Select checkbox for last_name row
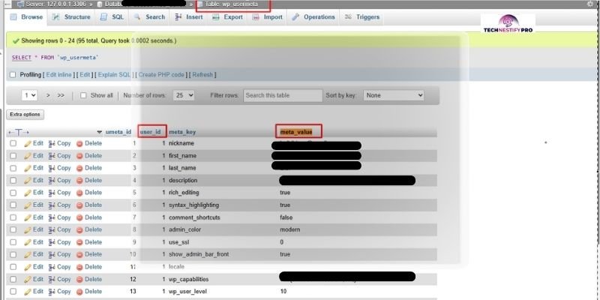 point(13,168)
